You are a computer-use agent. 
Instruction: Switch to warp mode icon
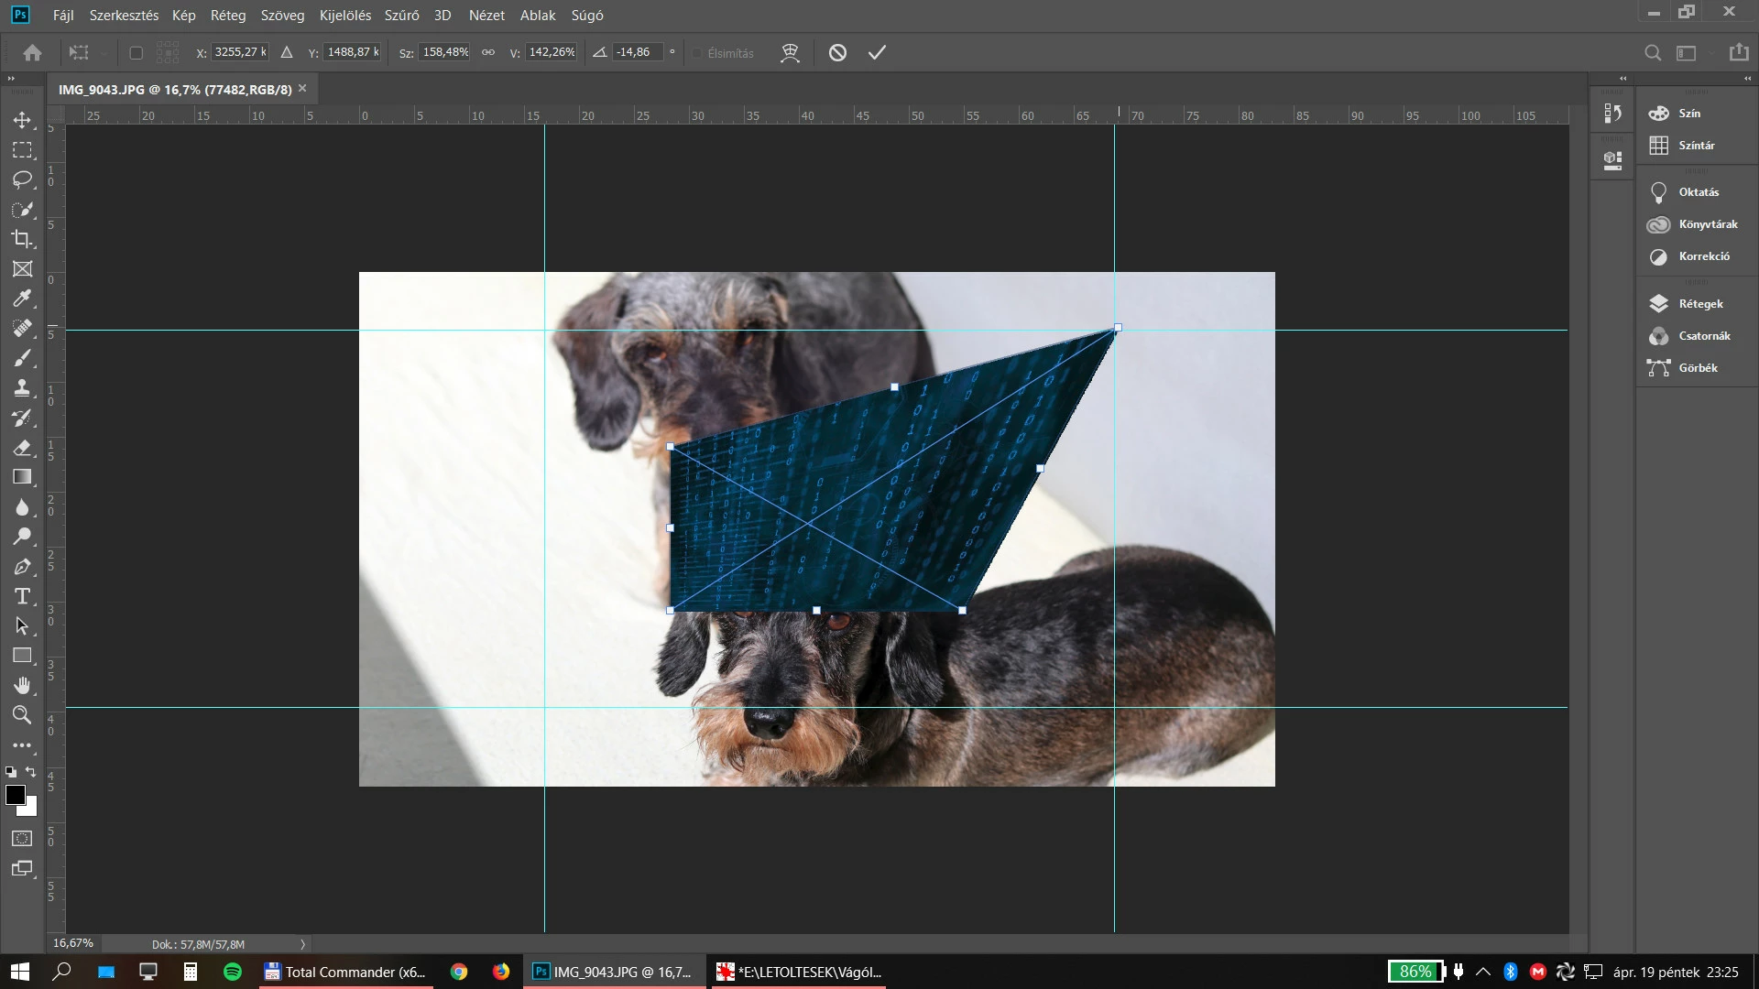[x=790, y=53]
